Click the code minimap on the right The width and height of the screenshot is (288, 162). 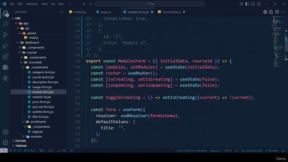[x=278, y=41]
